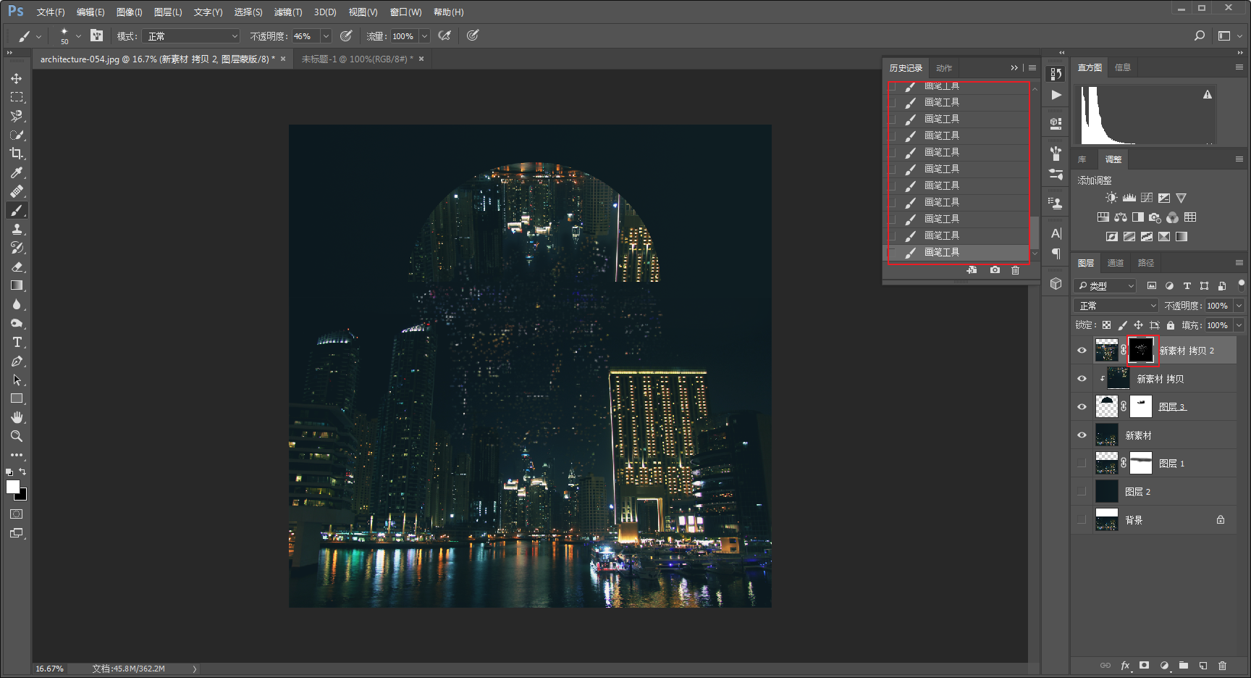Open the search icon in options bar
This screenshot has height=678, width=1251.
pyautogui.click(x=1200, y=35)
